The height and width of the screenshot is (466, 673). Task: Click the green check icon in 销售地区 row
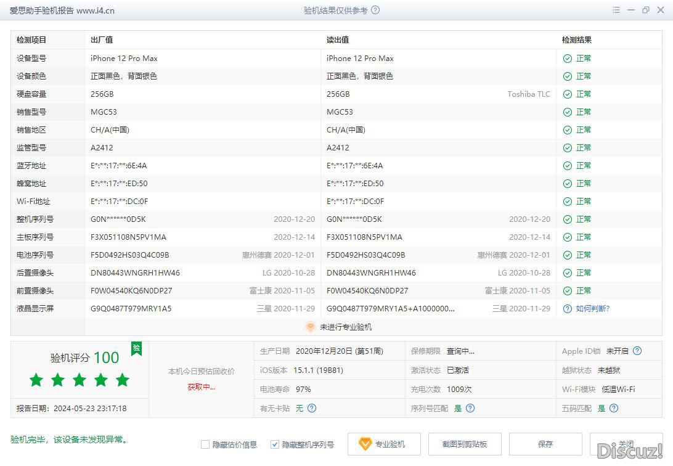[x=568, y=130]
